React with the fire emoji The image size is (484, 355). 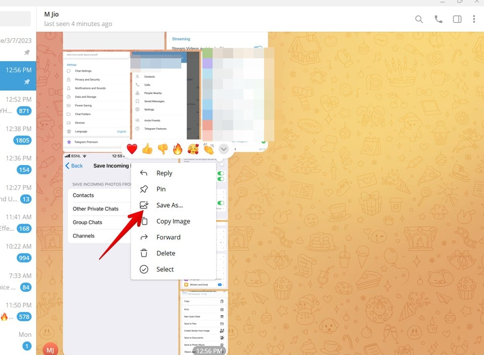(x=178, y=149)
